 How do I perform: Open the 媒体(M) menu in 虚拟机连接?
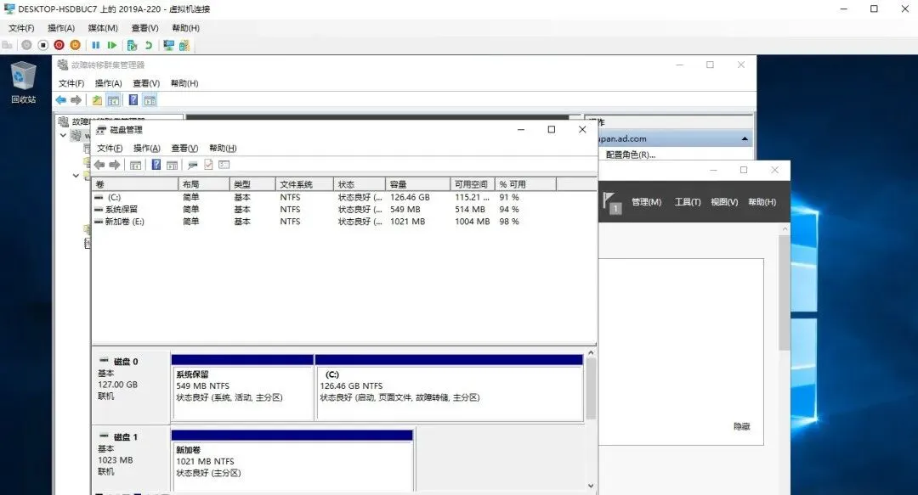[101, 27]
